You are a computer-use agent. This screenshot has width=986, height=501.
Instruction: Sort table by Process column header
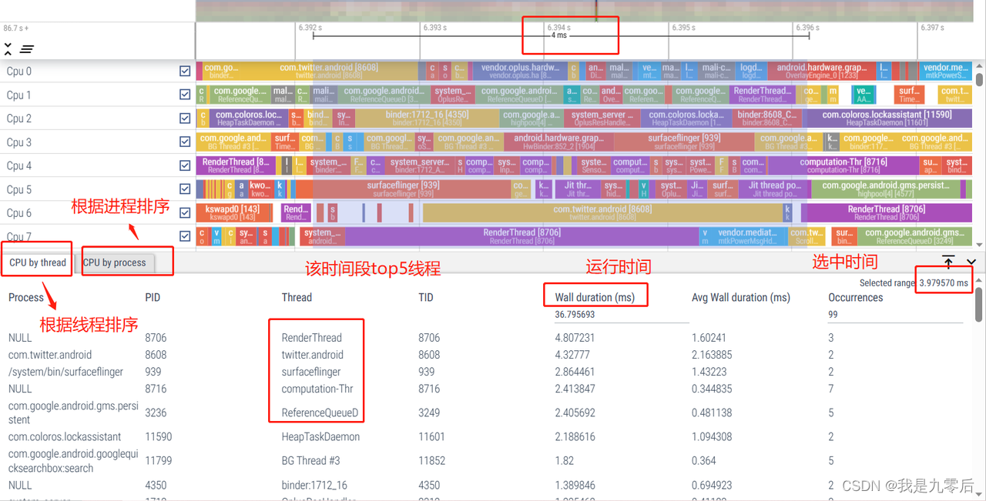point(26,297)
